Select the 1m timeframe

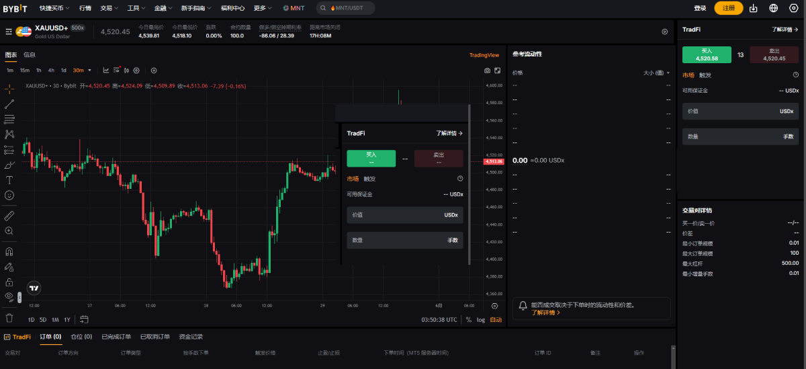[x=10, y=70]
